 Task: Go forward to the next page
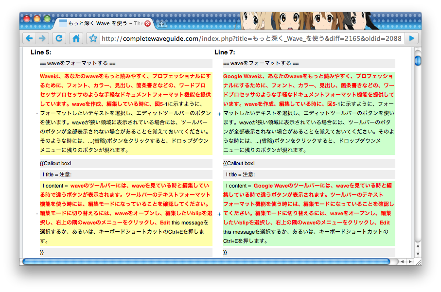(x=42, y=38)
